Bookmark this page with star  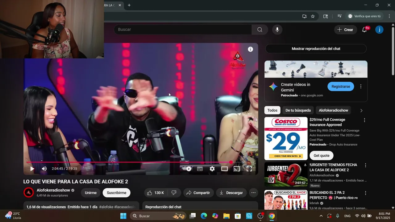click(x=313, y=16)
